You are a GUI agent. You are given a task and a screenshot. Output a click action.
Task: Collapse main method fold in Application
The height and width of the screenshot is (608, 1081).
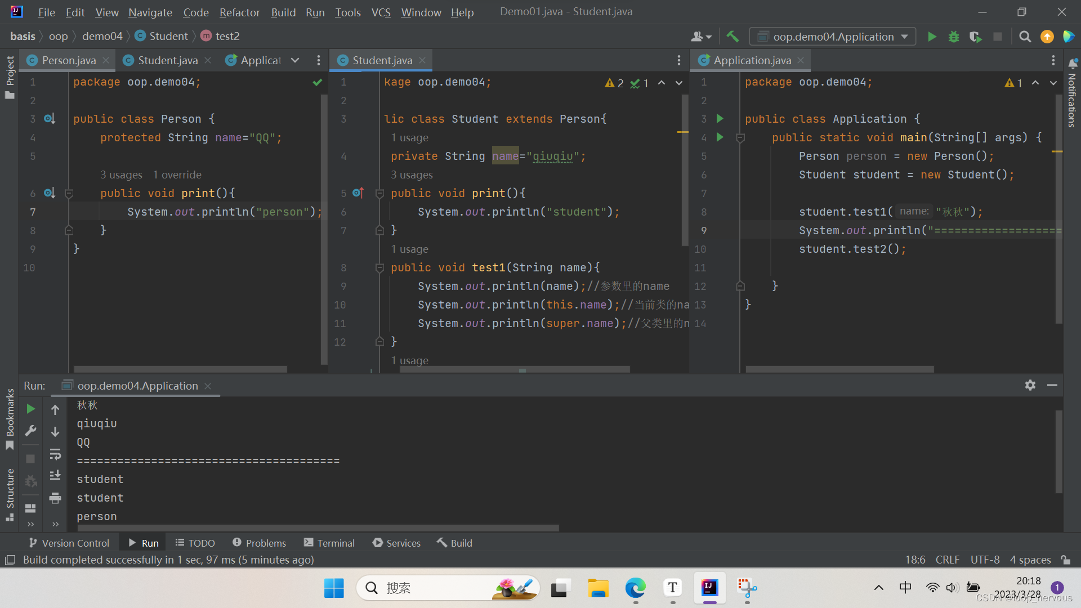[740, 137]
